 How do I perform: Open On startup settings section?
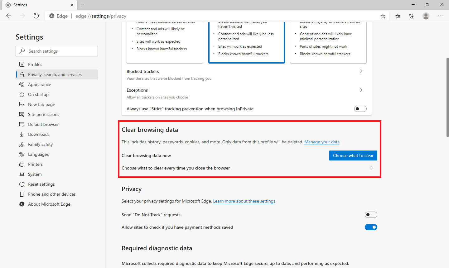click(x=57, y=94)
